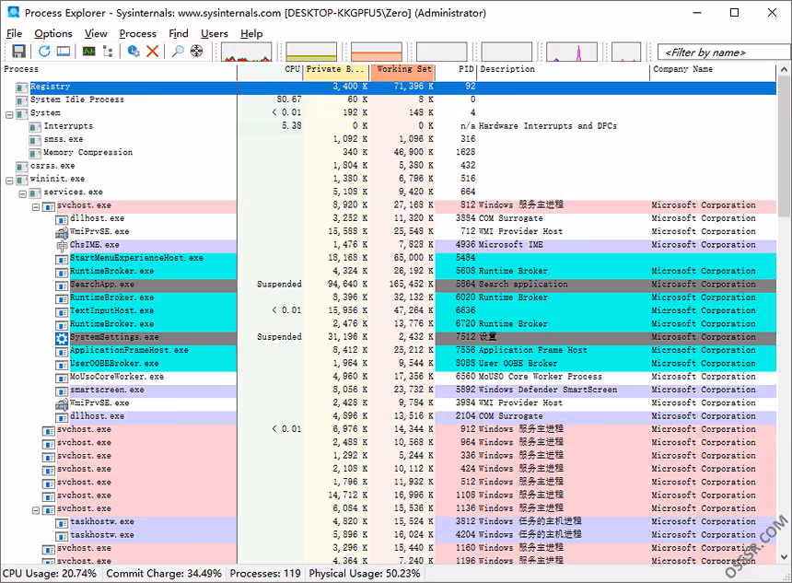This screenshot has width=792, height=583.
Task: Open the Options menu
Action: (53, 33)
